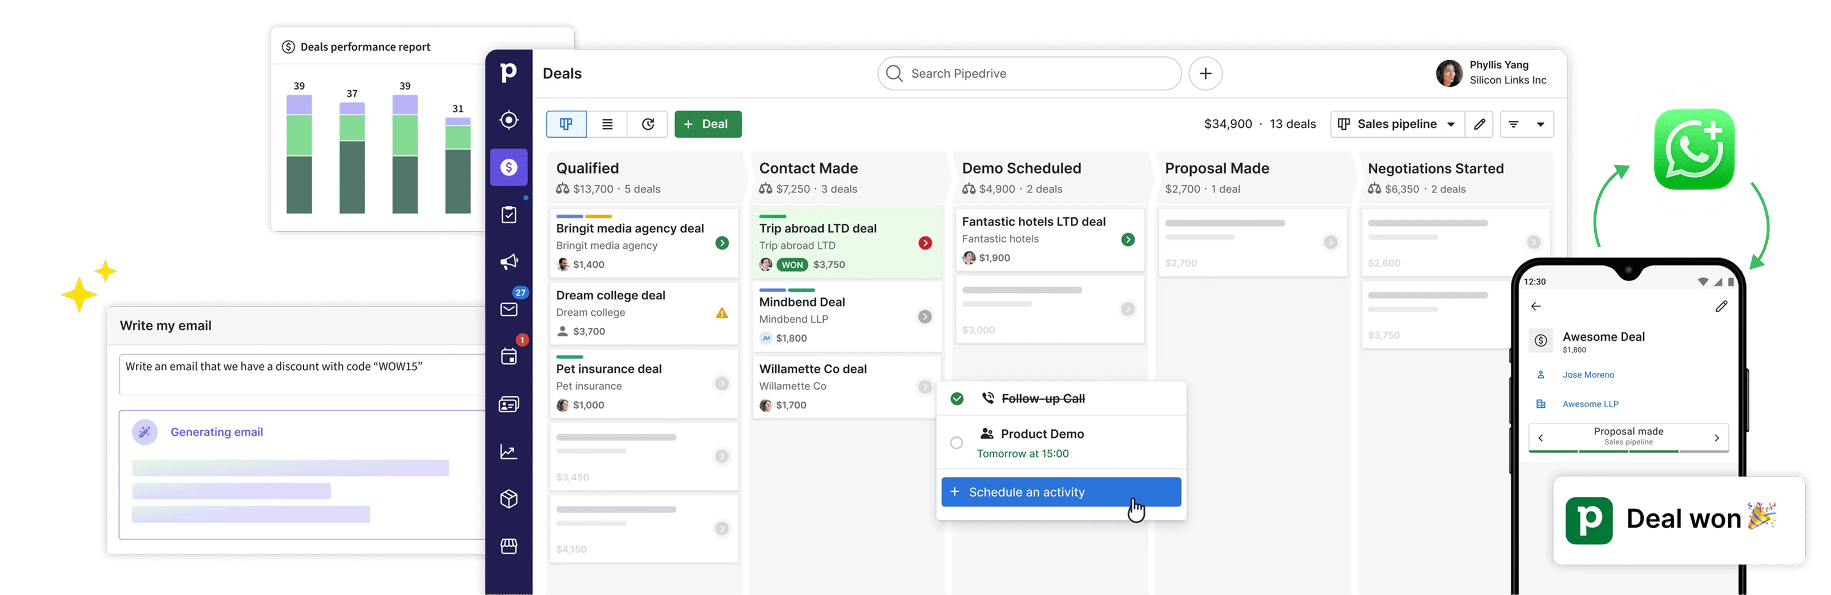1831x595 pixels.
Task: Switch to forecast view icon
Action: (x=648, y=124)
